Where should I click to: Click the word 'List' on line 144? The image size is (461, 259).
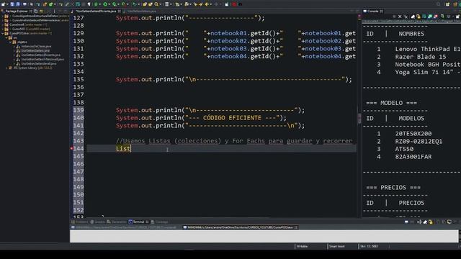click(x=123, y=149)
